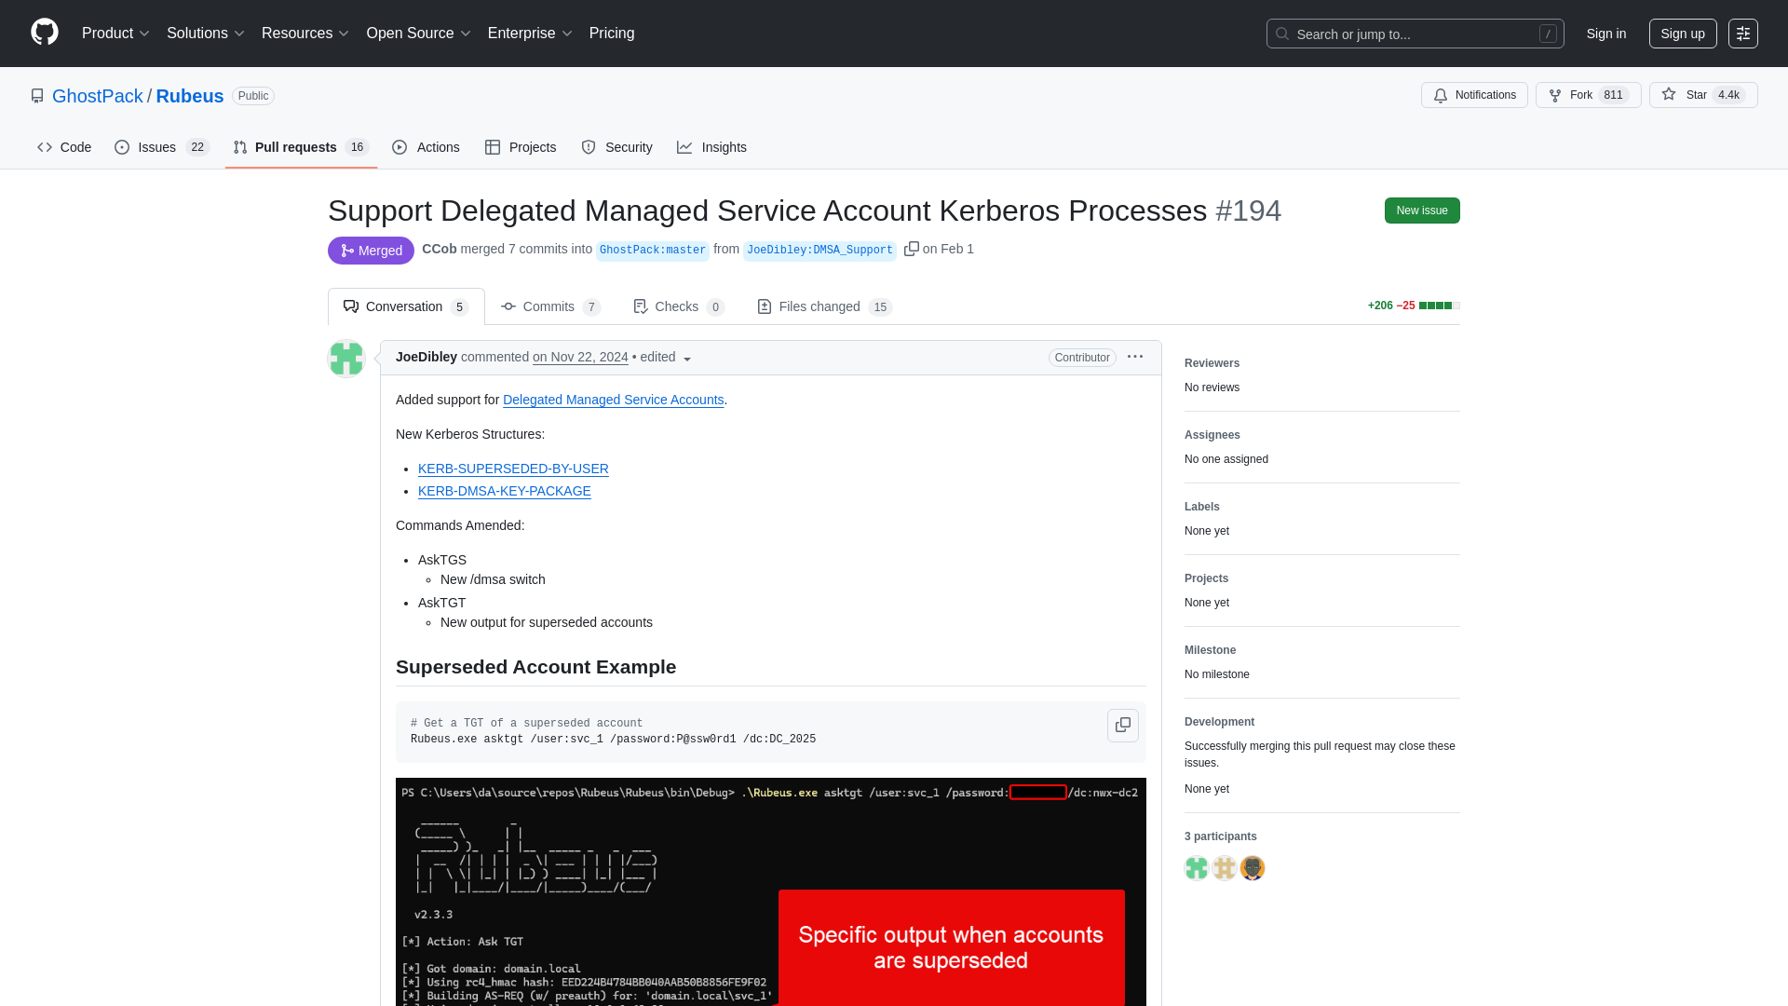Copy the asktgt code block
The width and height of the screenshot is (1788, 1006).
coord(1123,725)
